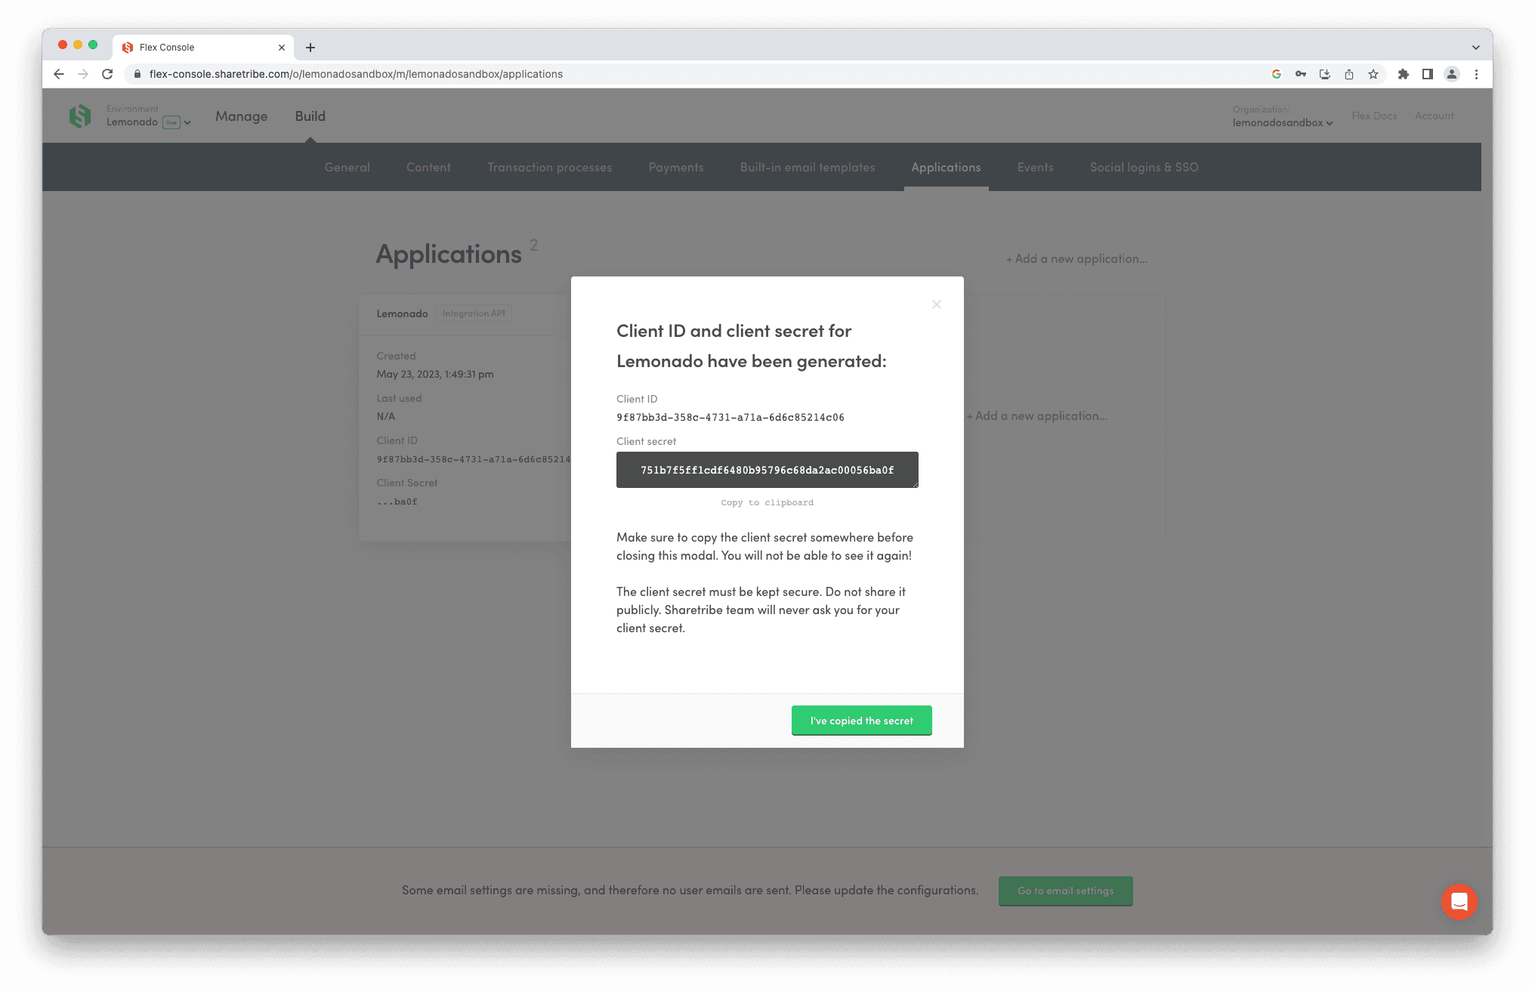This screenshot has width=1535, height=991.
Task: Click the Sharetribe logo icon top left
Action: (81, 116)
